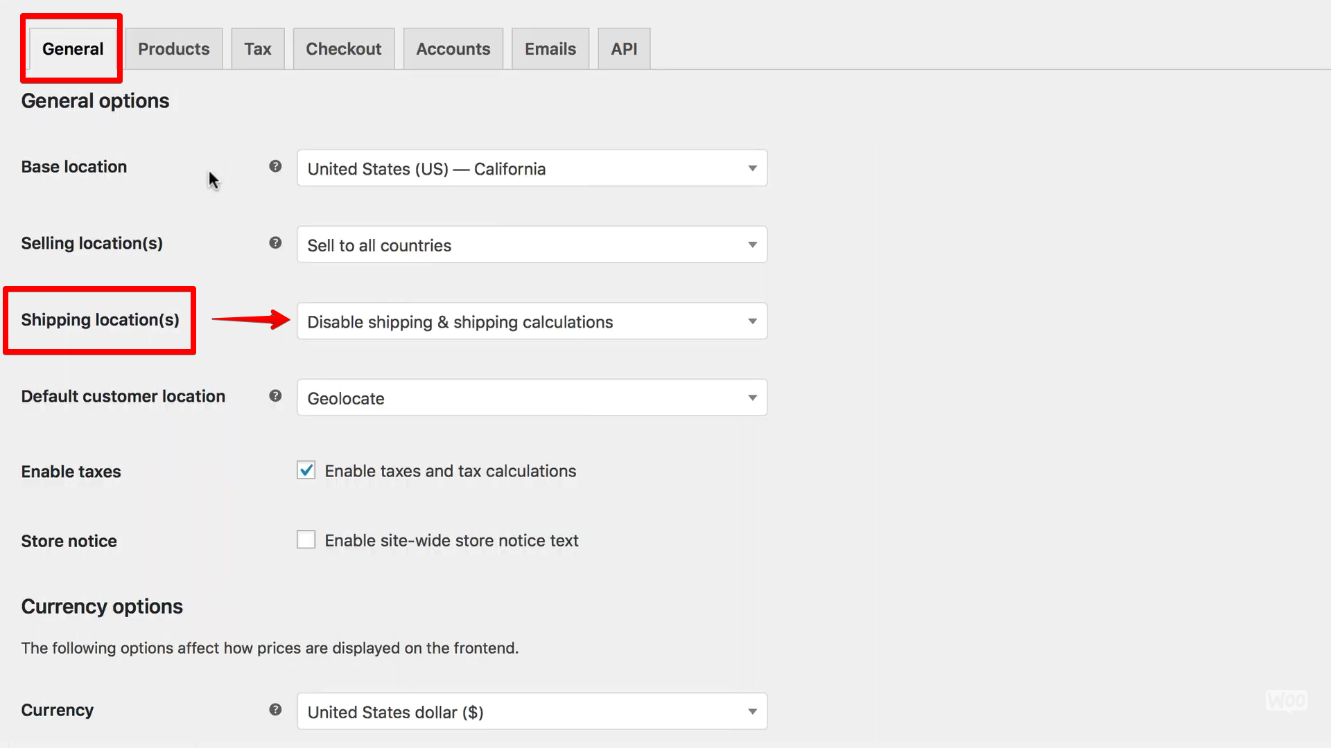1331x748 pixels.
Task: Select the General tab
Action: click(72, 49)
